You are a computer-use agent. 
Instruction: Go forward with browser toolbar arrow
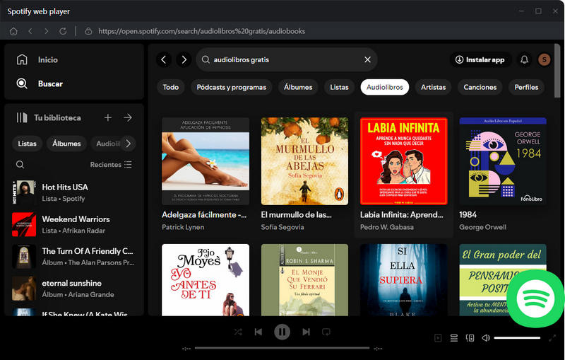(47, 31)
